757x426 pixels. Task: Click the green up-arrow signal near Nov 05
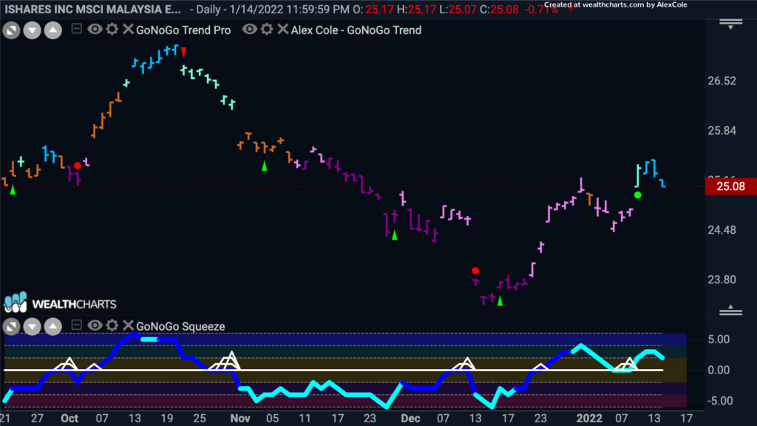click(264, 166)
